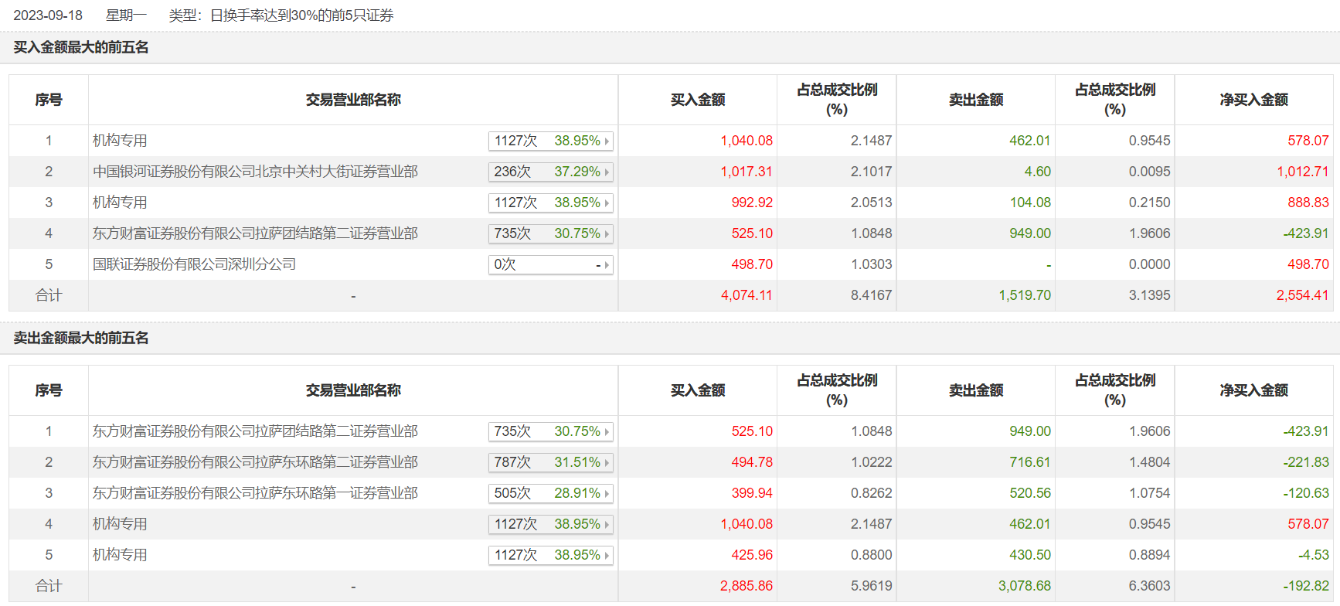Expand the 787次 31.51% statistics box

(x=550, y=462)
